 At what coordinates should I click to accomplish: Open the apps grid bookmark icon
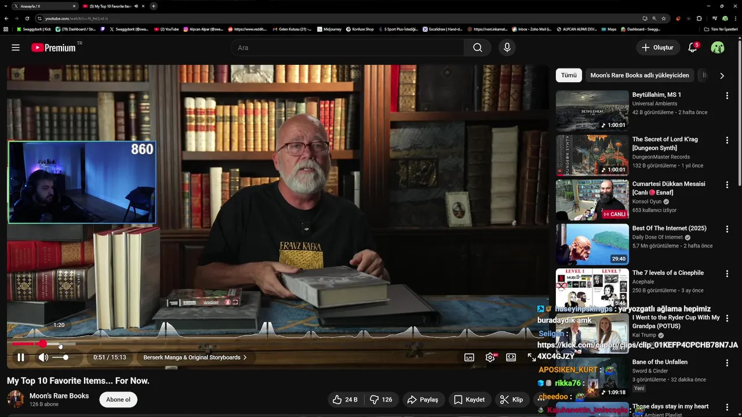click(6, 29)
